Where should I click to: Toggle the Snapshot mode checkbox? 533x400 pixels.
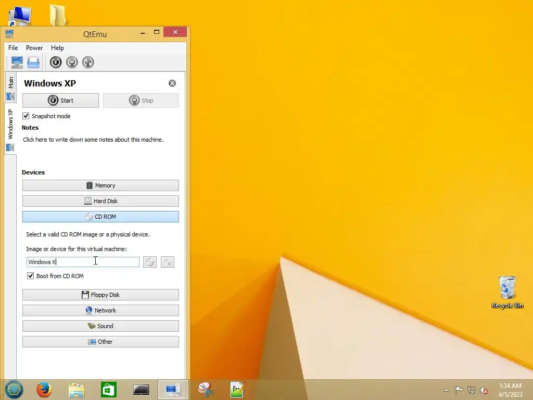pos(26,116)
